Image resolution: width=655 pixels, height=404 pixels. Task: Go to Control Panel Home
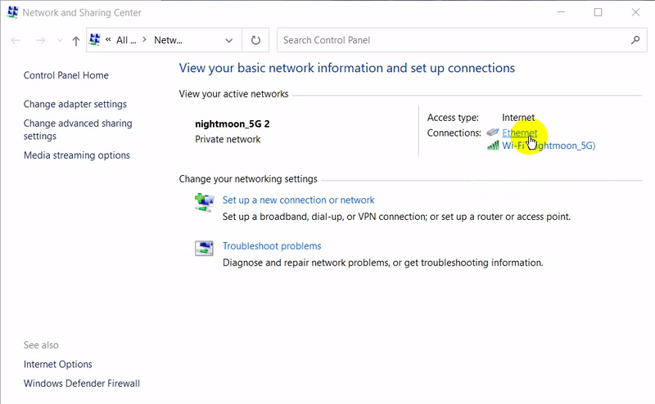[66, 75]
